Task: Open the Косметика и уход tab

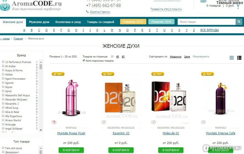Action: pos(68,22)
